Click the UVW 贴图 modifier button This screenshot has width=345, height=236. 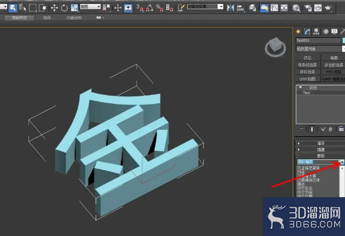click(x=308, y=79)
